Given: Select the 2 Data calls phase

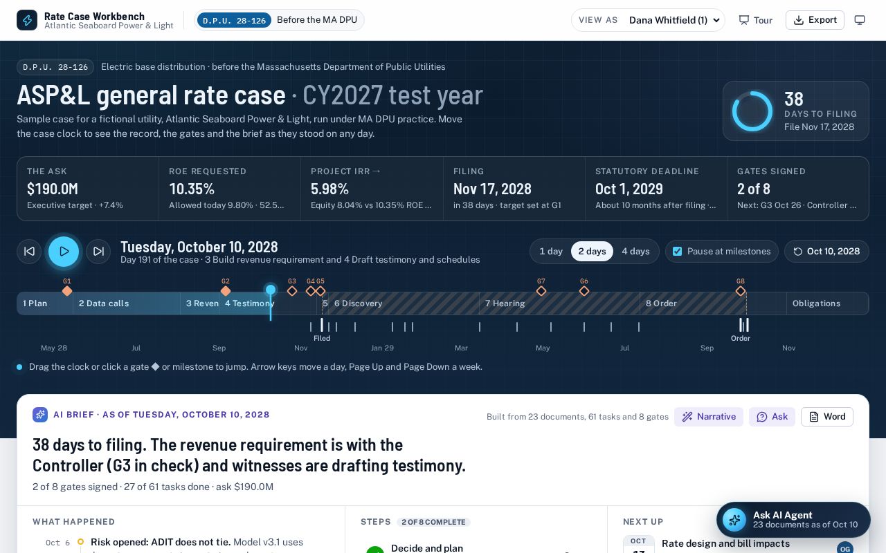Looking at the screenshot, I should point(127,303).
